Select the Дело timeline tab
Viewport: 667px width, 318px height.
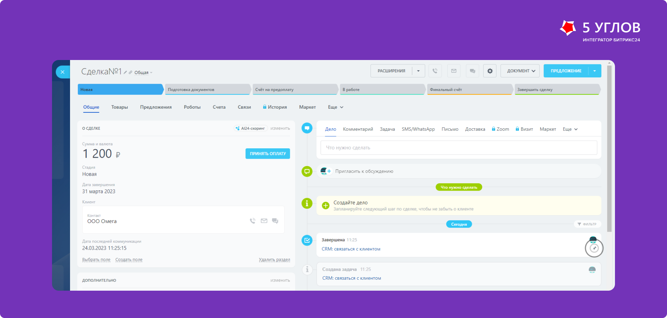(330, 129)
